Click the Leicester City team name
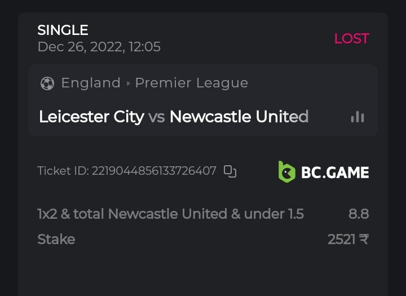The image size is (406, 296). [x=91, y=117]
